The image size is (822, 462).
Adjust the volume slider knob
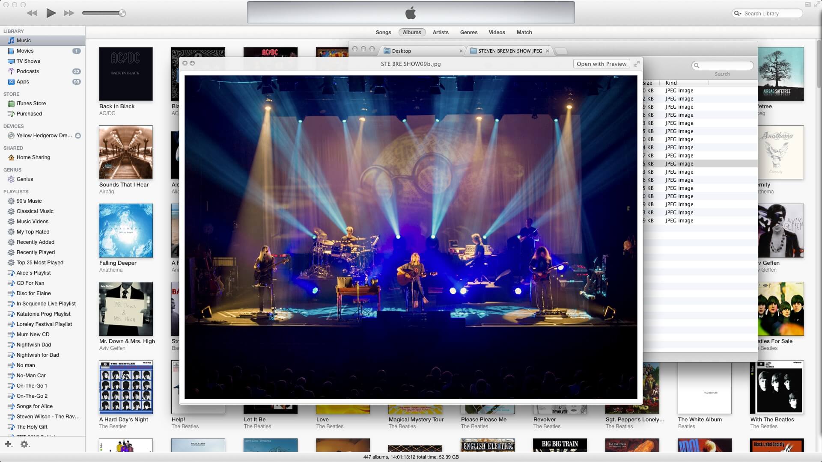(122, 13)
